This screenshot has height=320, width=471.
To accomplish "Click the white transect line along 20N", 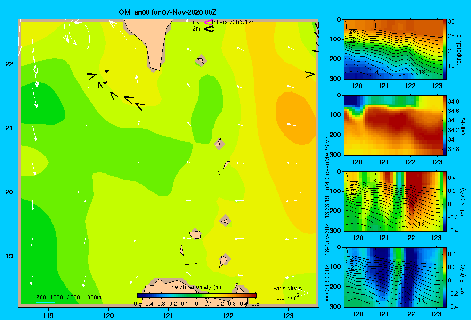I will (x=189, y=192).
